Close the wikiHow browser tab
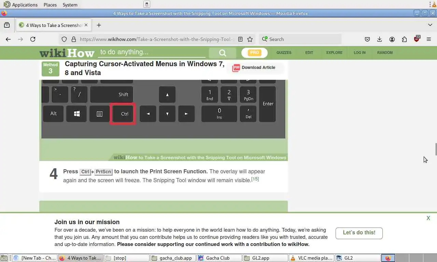The image size is (437, 262). point(86,25)
